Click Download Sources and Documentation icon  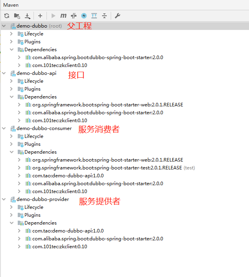(28, 16)
